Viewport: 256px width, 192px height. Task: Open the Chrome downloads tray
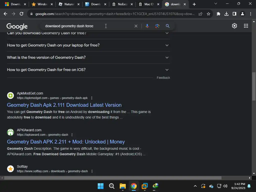click(x=226, y=14)
